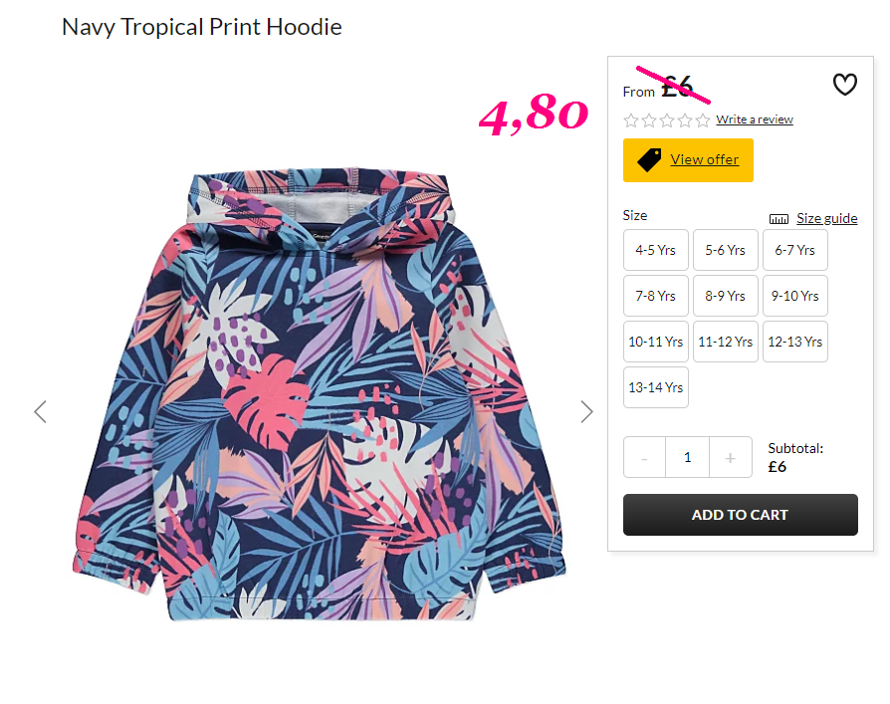This screenshot has width=890, height=704.
Task: Add hoodie to wishlist with heart icon
Action: [844, 86]
